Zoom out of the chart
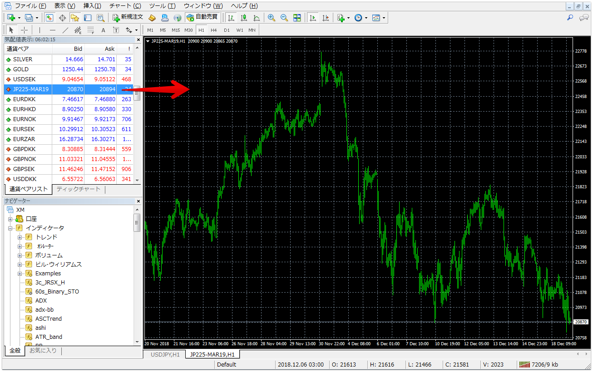The height and width of the screenshot is (372, 593). coord(284,18)
